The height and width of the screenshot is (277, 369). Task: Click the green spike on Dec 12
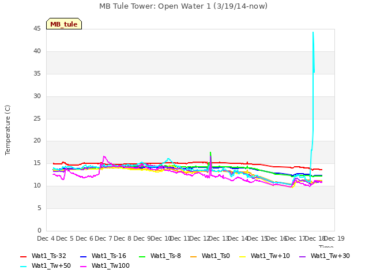click(x=210, y=152)
